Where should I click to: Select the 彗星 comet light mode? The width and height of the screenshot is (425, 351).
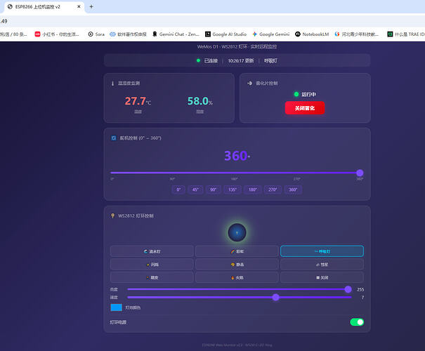322,265
